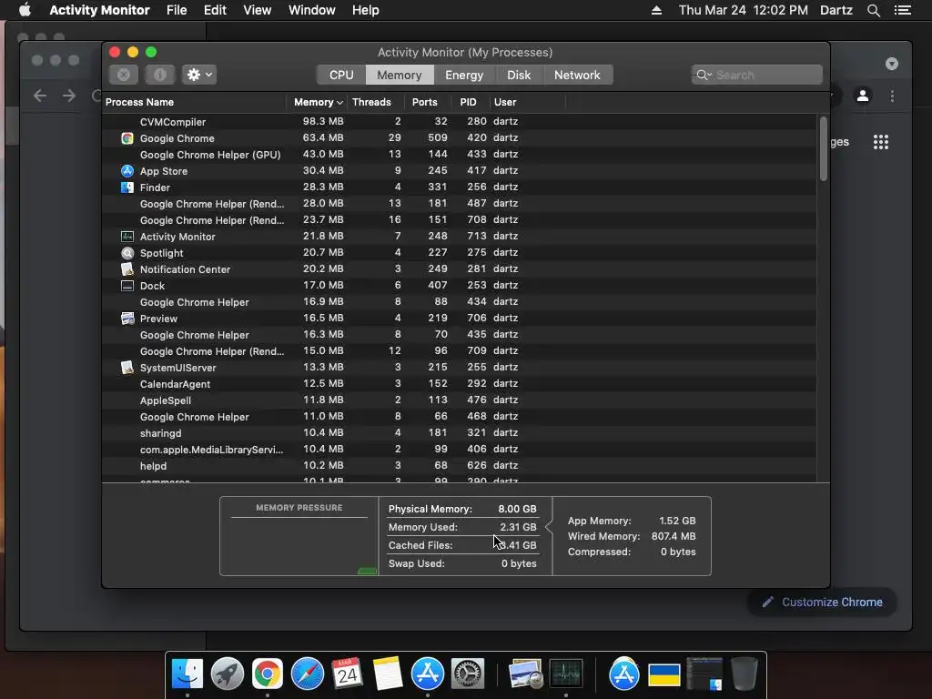Click the SystemUIServer process icon
This screenshot has width=932, height=699.
click(127, 368)
